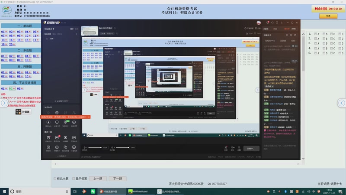Open WeChat from the taskbar
Viewport: 346px width, 195px height.
point(93,192)
